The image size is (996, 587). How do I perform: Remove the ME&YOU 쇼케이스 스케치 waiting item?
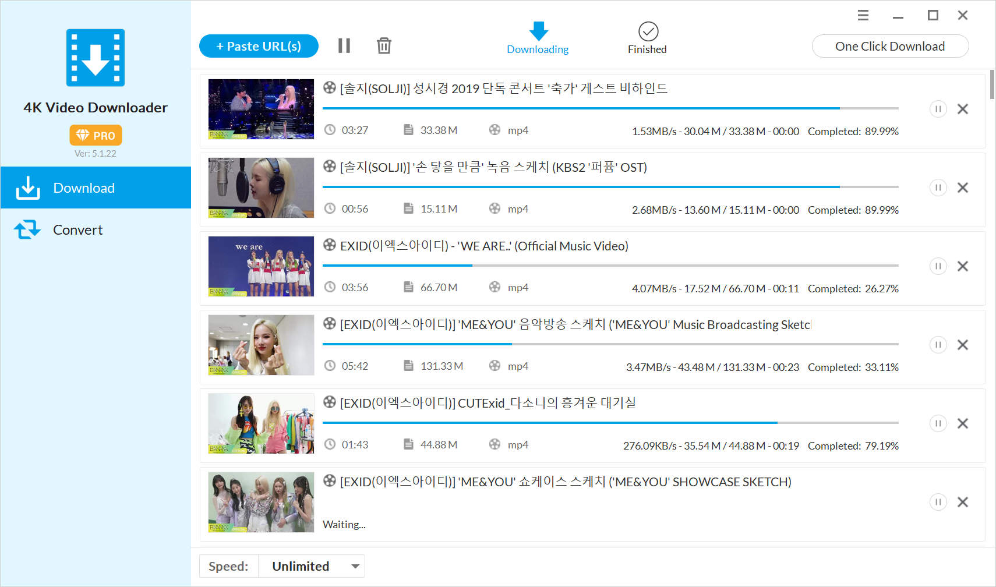pos(963,502)
